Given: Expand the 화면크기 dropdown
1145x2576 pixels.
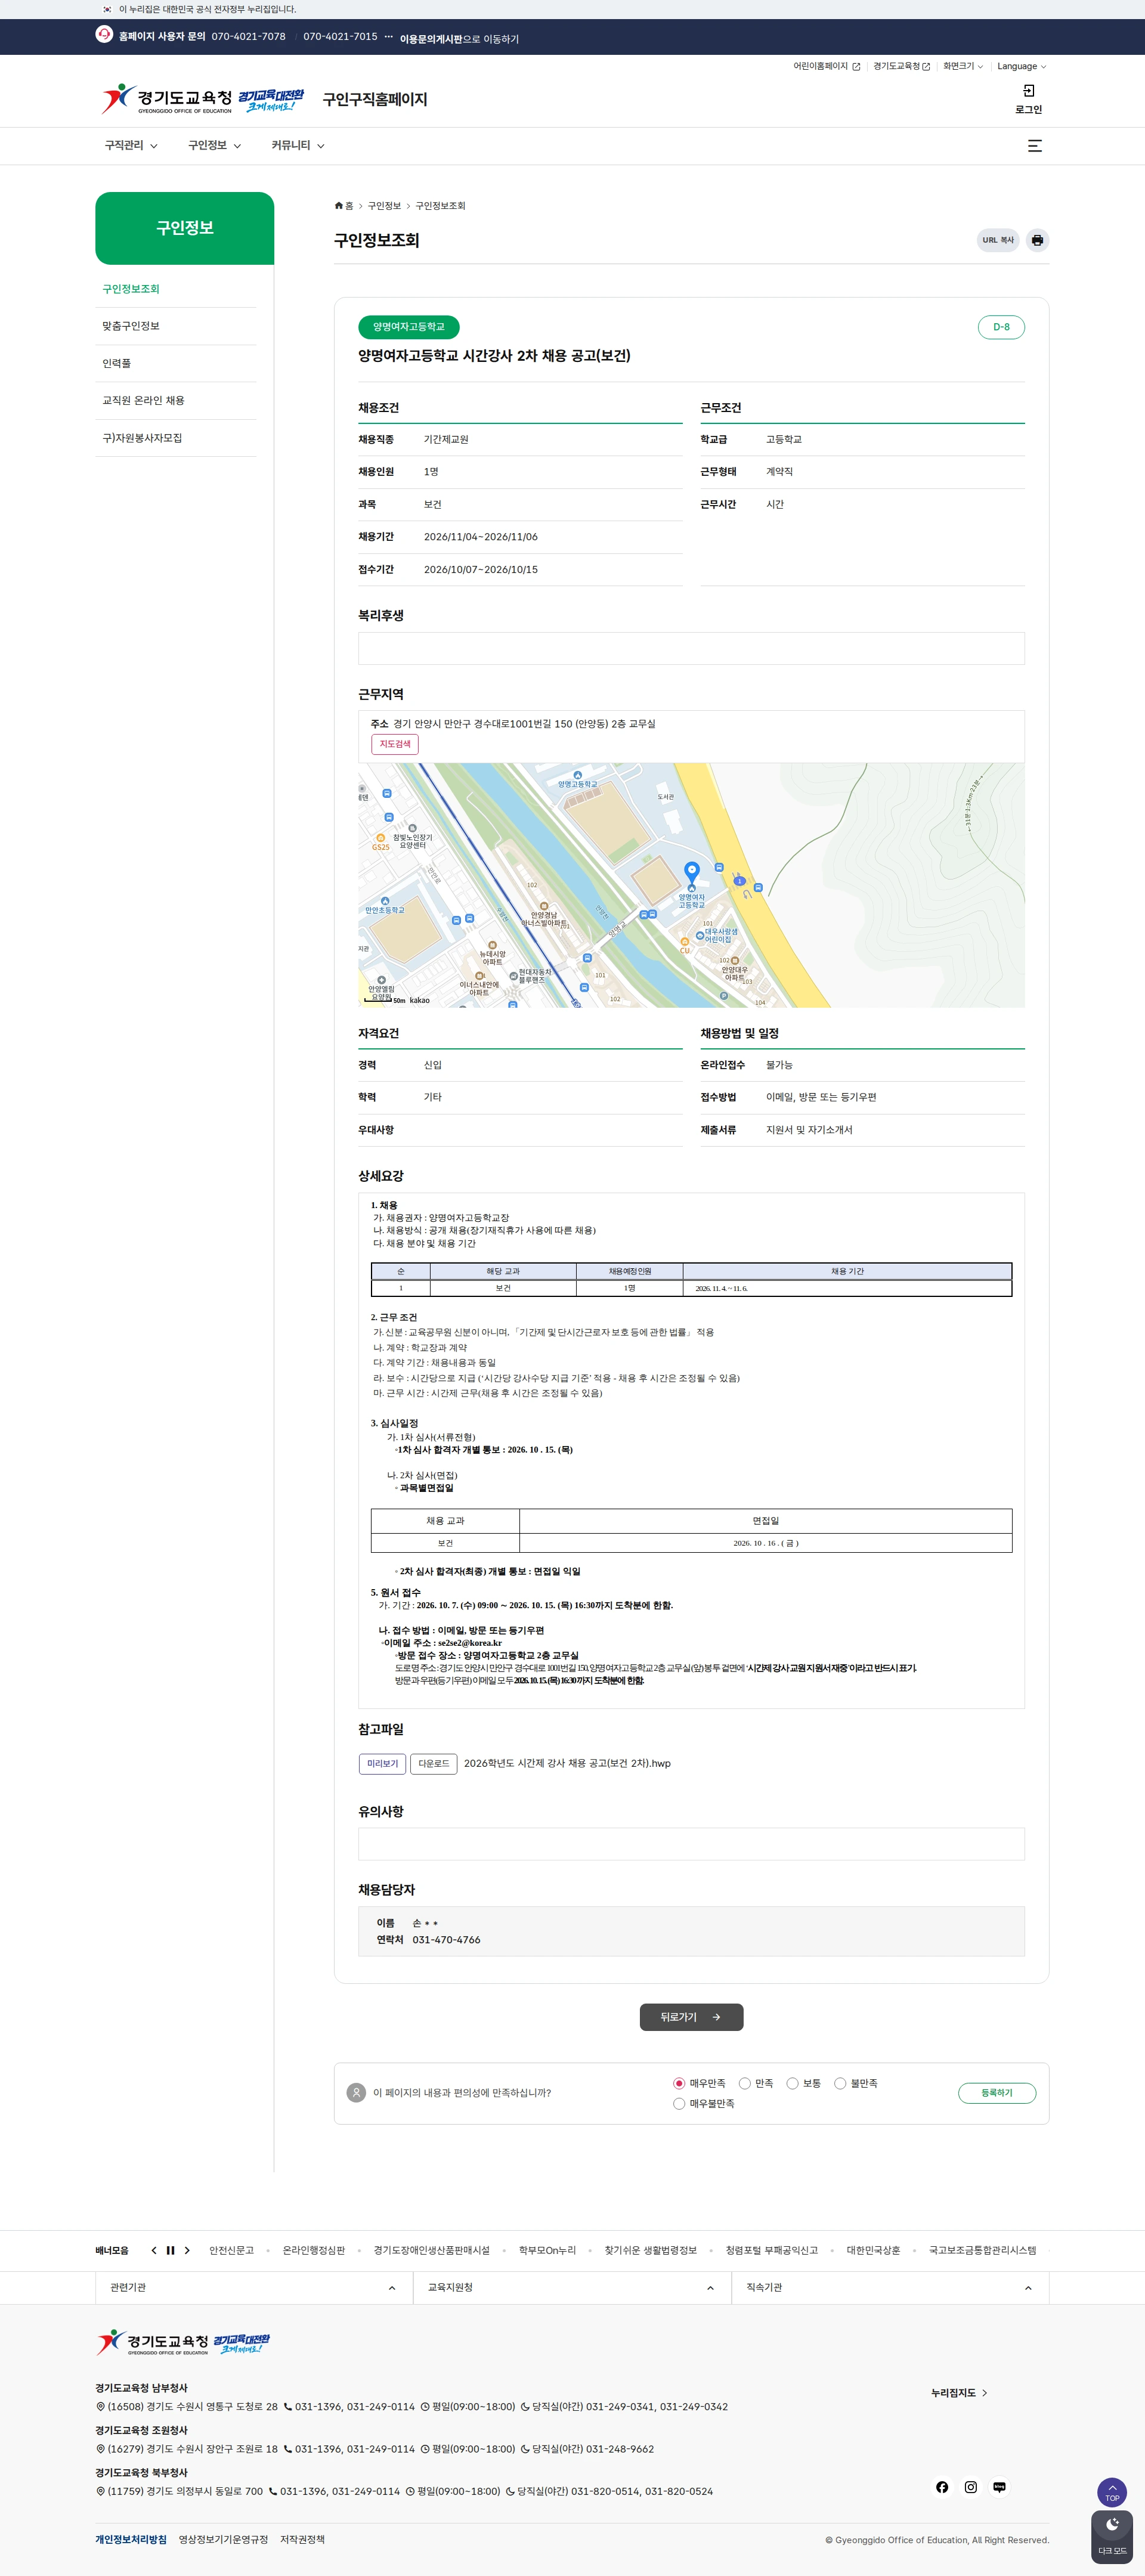Looking at the screenshot, I should point(963,66).
